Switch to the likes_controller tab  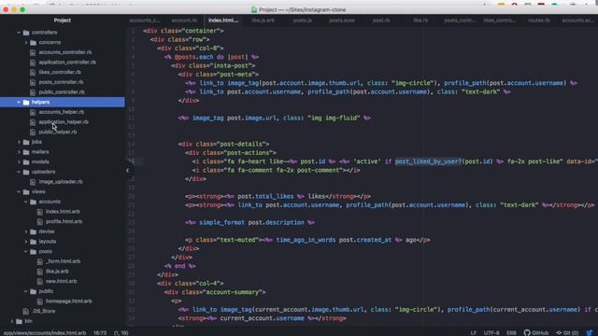(499, 21)
